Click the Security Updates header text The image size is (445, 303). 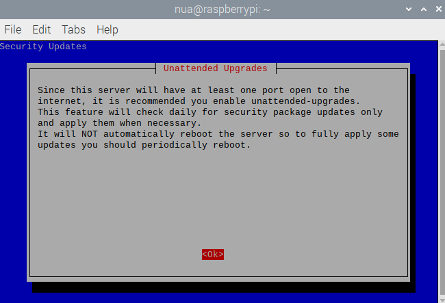click(x=44, y=47)
